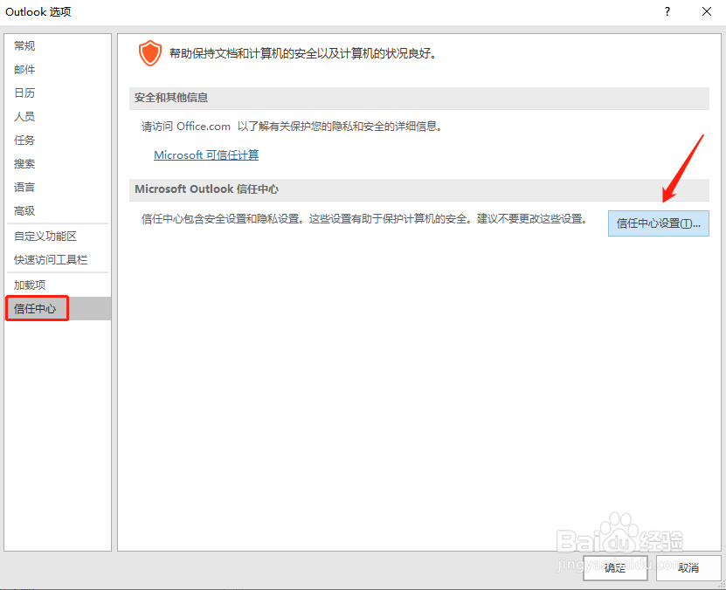Select the 邮件 category in sidebar

tap(58, 69)
